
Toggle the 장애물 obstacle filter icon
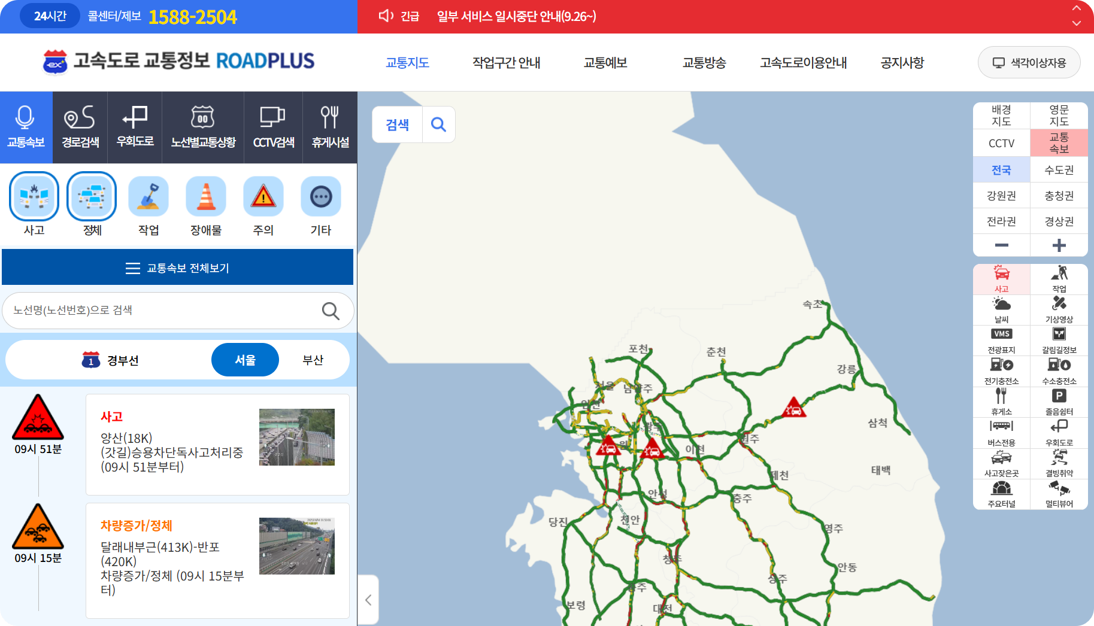coord(206,196)
